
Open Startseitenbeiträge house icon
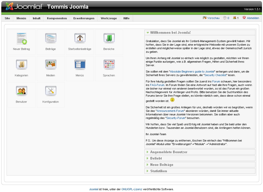point(80,39)
